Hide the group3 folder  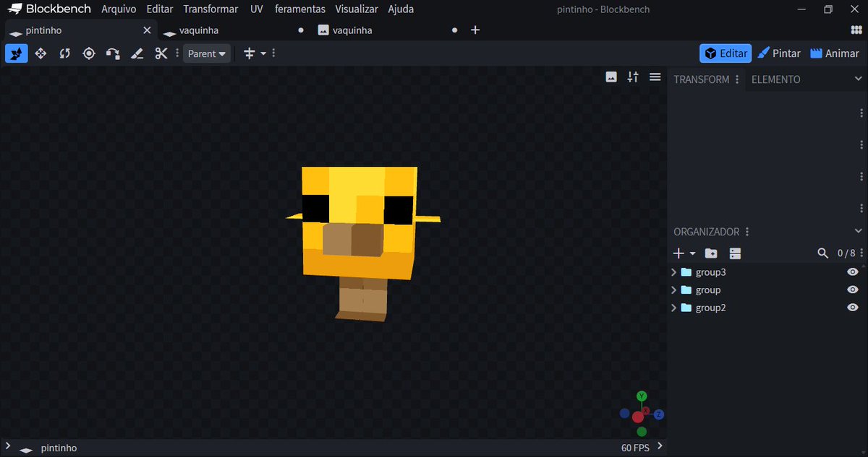[852, 271]
